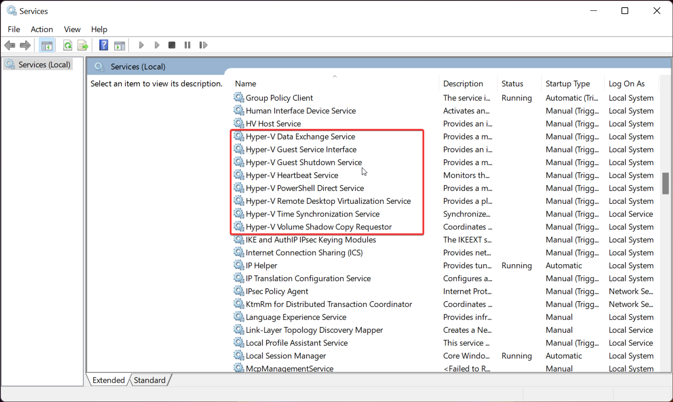Screen dimensions: 673x402
Task: Click the second Start Service arrow icon
Action: coord(157,45)
